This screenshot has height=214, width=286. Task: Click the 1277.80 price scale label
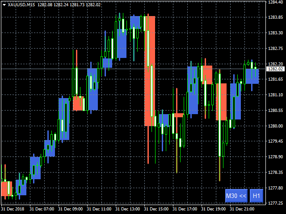[275, 188]
